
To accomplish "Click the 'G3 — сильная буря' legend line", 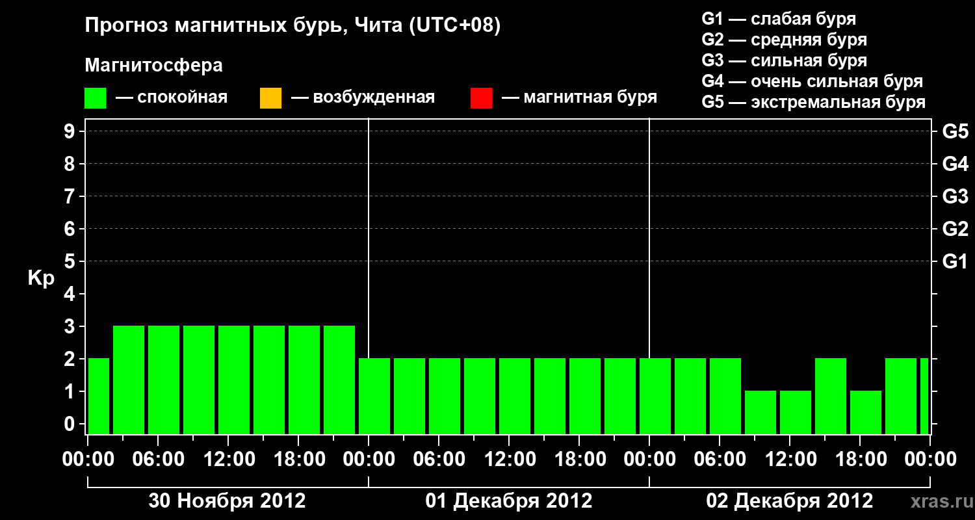I will pos(784,60).
